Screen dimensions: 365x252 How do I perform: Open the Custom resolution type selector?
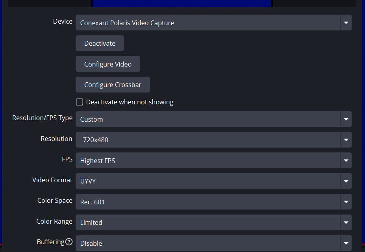point(208,119)
